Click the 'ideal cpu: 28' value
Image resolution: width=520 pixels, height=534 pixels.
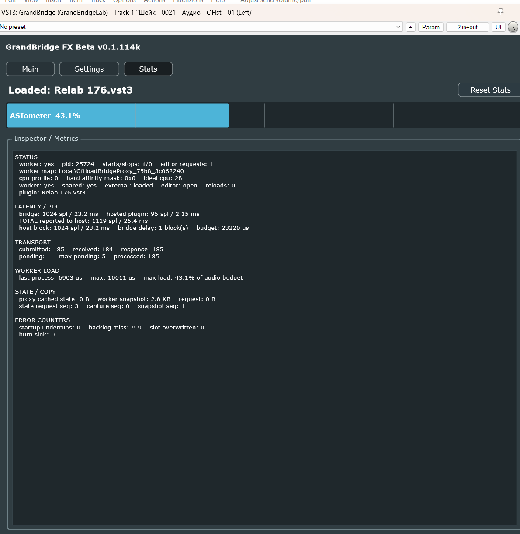click(163, 178)
